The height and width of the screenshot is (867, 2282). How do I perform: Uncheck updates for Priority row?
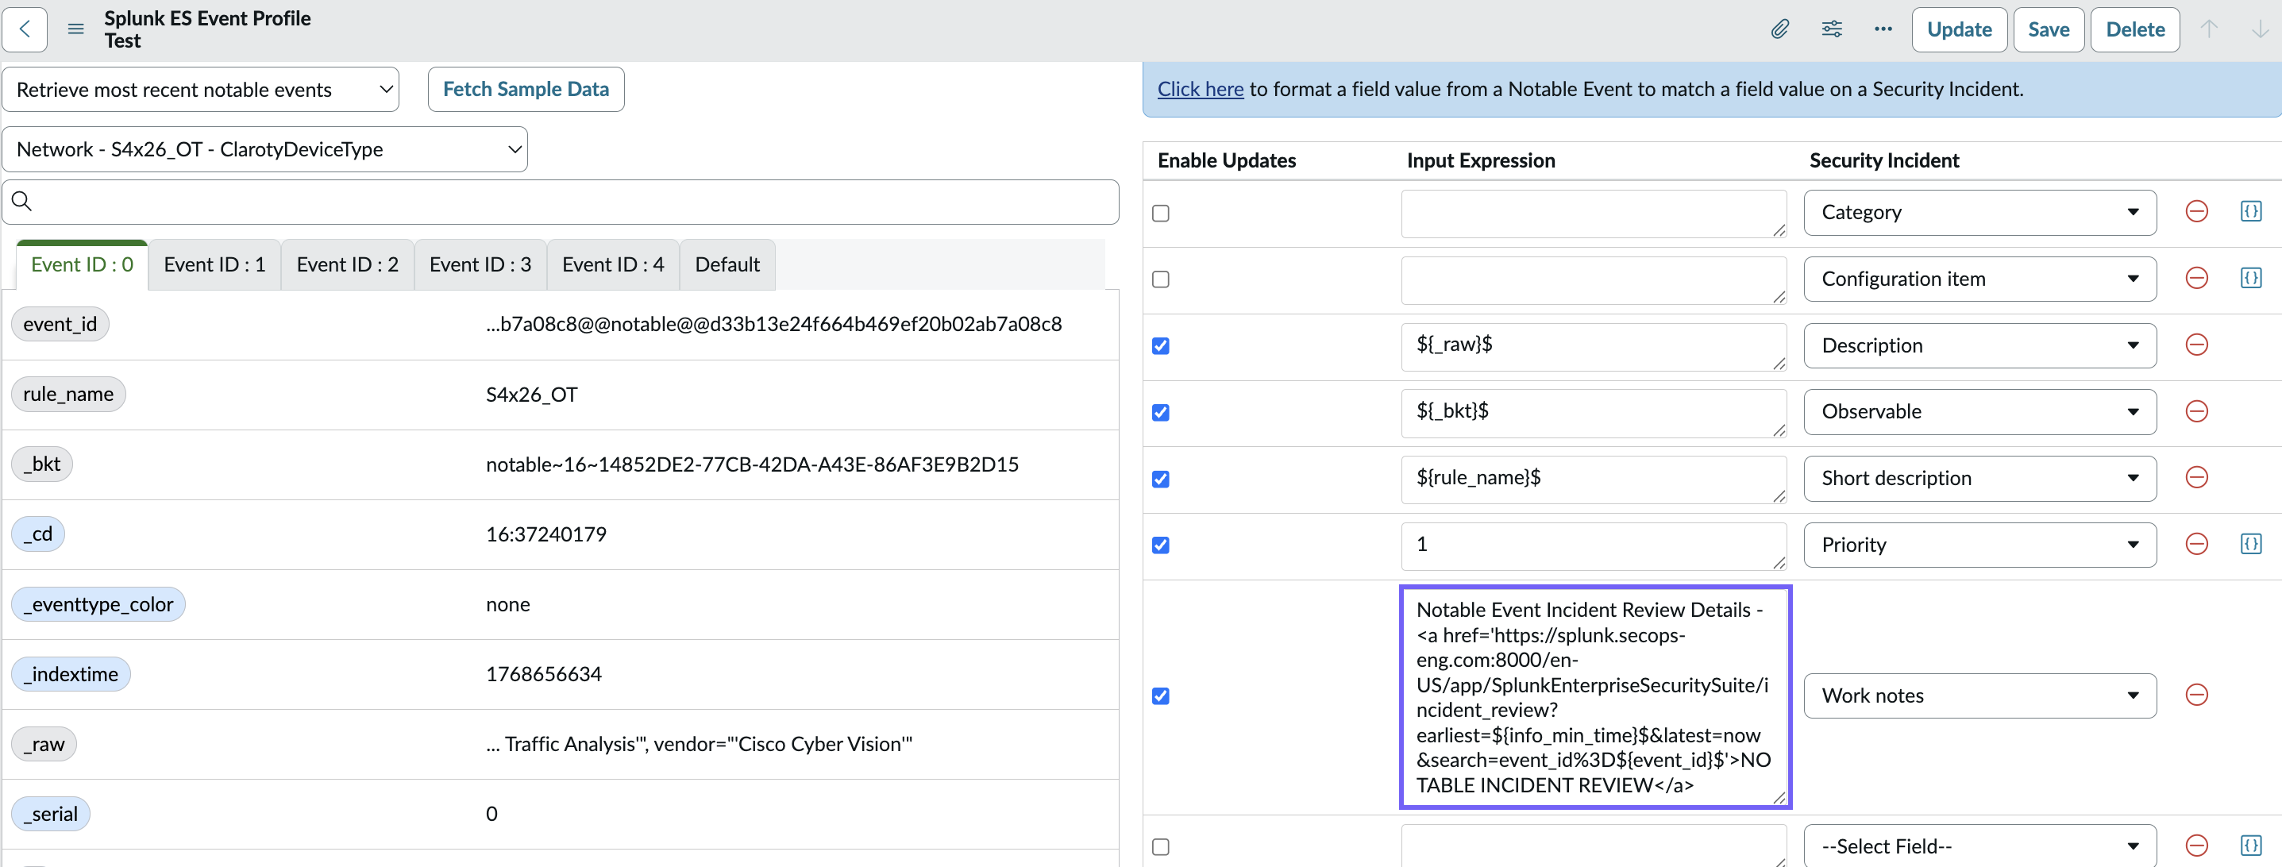click(1161, 545)
